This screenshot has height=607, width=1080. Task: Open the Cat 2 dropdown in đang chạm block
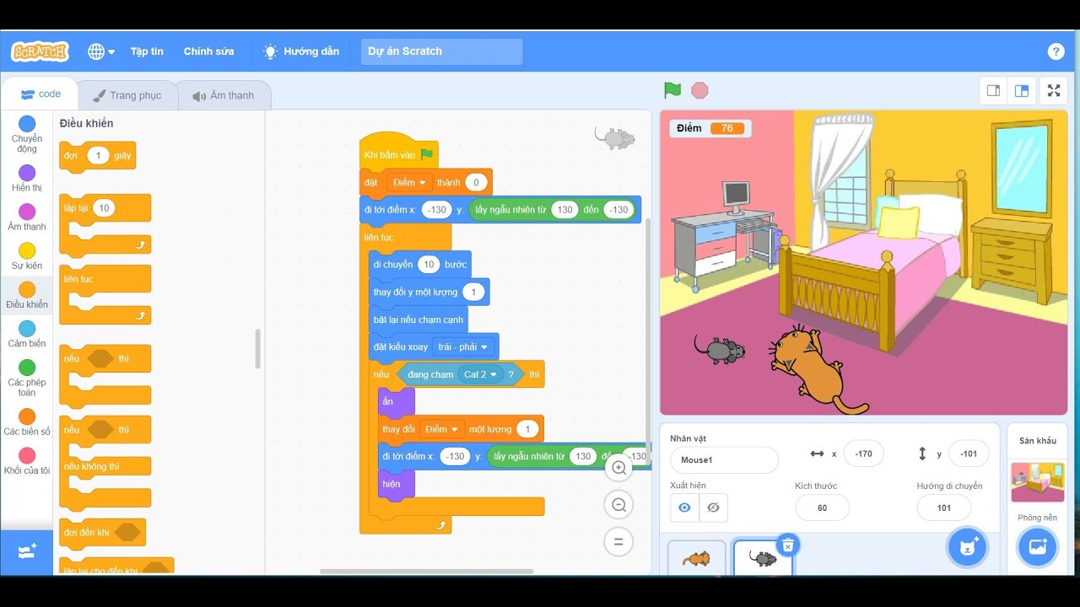pos(481,374)
